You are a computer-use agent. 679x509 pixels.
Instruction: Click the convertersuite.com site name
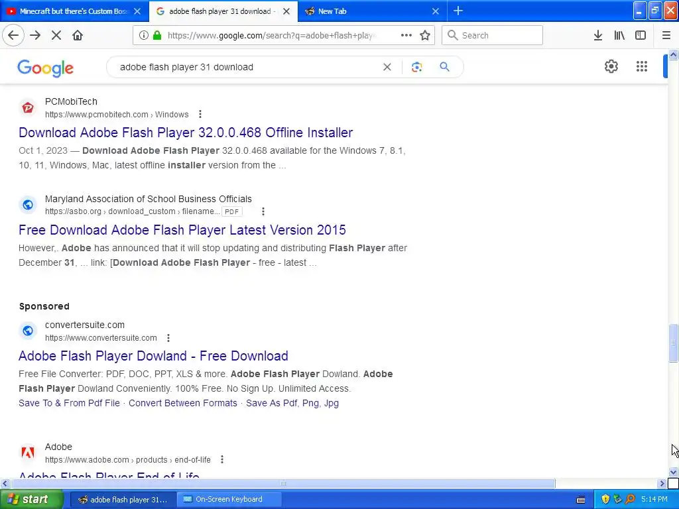pyautogui.click(x=85, y=325)
